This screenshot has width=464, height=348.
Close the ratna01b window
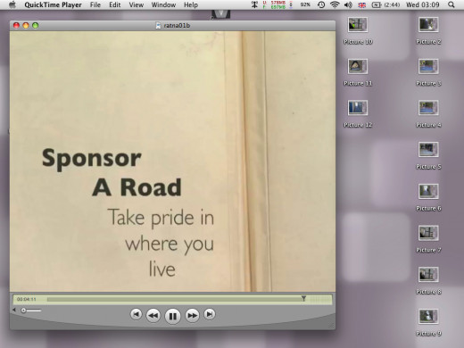click(x=16, y=26)
